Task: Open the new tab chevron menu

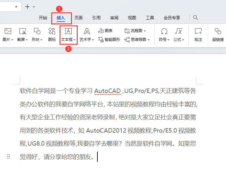Action: [34, 7]
